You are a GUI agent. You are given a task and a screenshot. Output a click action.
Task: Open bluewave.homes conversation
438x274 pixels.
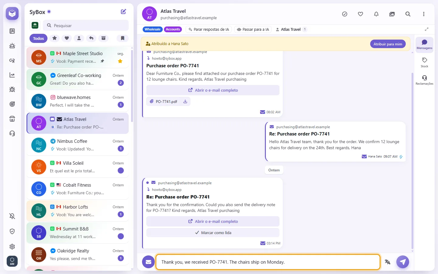[x=78, y=101]
